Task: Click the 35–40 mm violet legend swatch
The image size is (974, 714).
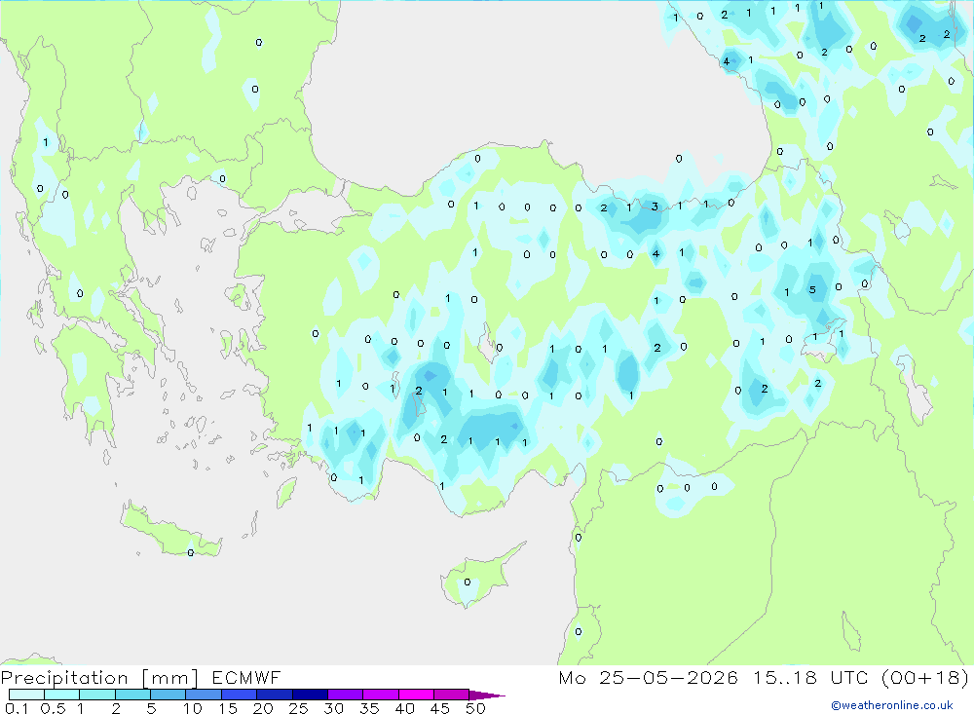Action: (380, 695)
